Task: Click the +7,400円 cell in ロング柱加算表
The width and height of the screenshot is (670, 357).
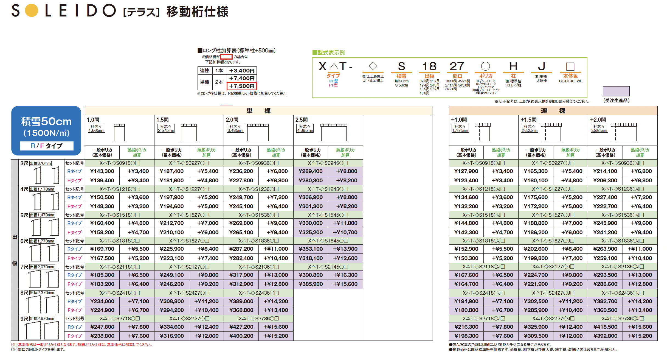Action: pyautogui.click(x=242, y=78)
